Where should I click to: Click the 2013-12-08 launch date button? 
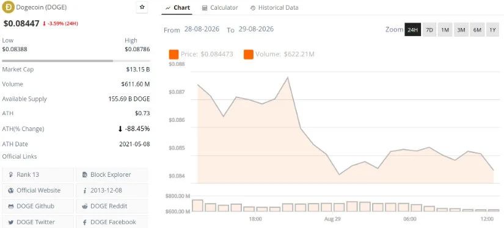click(112, 190)
